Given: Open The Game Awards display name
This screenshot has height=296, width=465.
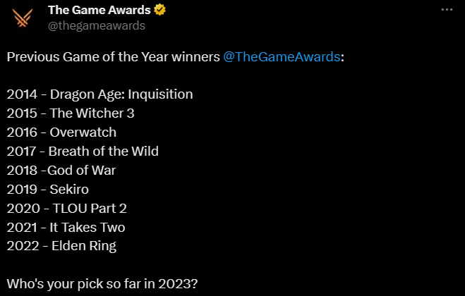Looking at the screenshot, I should point(99,10).
